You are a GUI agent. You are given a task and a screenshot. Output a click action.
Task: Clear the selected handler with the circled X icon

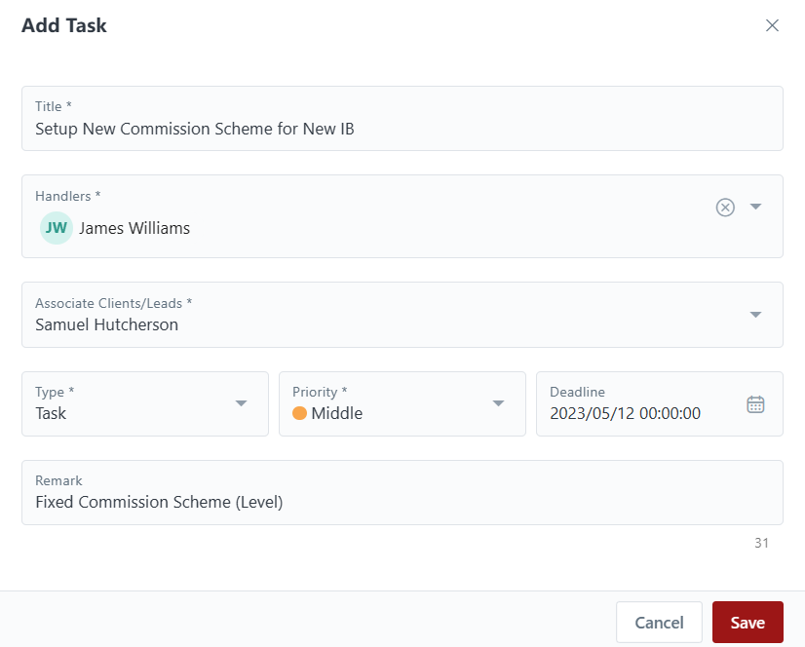pos(725,207)
